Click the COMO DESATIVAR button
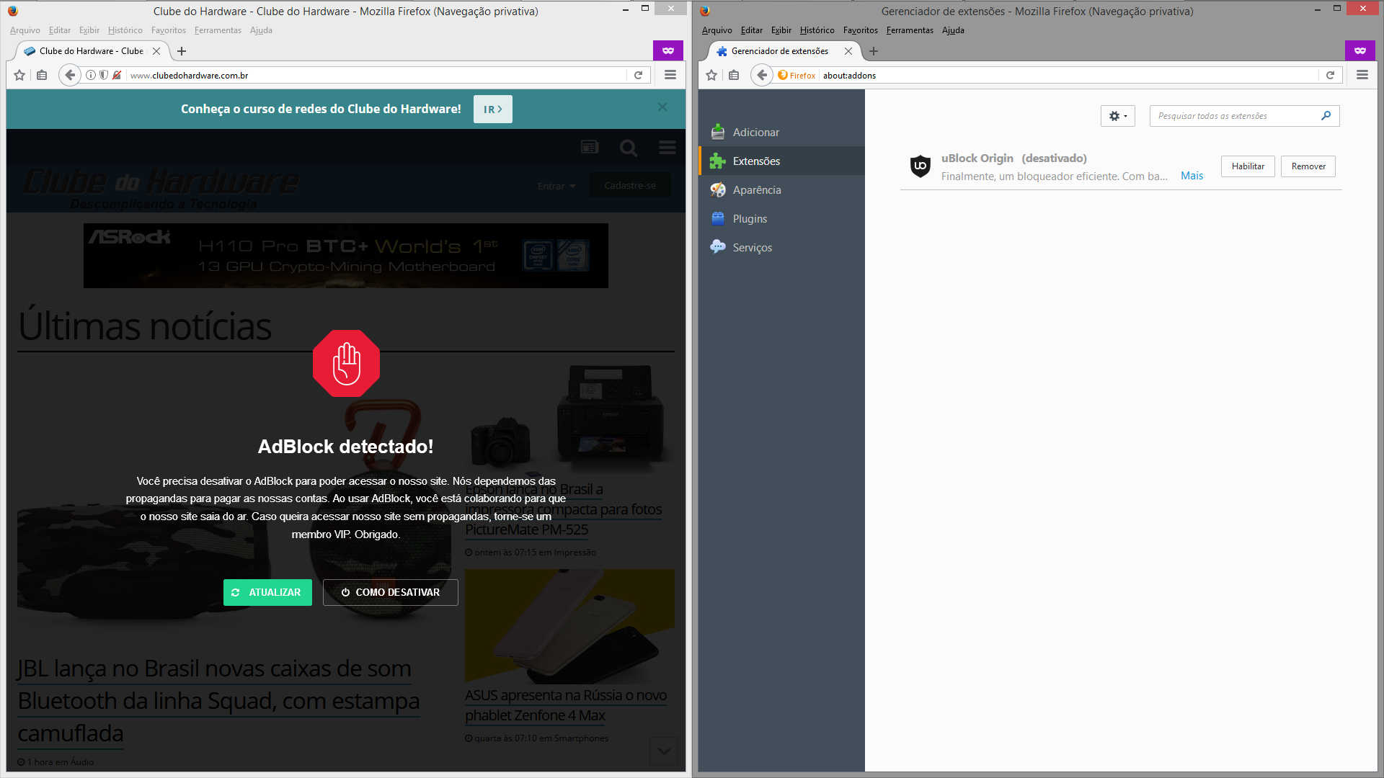The width and height of the screenshot is (1384, 778). pos(391,592)
